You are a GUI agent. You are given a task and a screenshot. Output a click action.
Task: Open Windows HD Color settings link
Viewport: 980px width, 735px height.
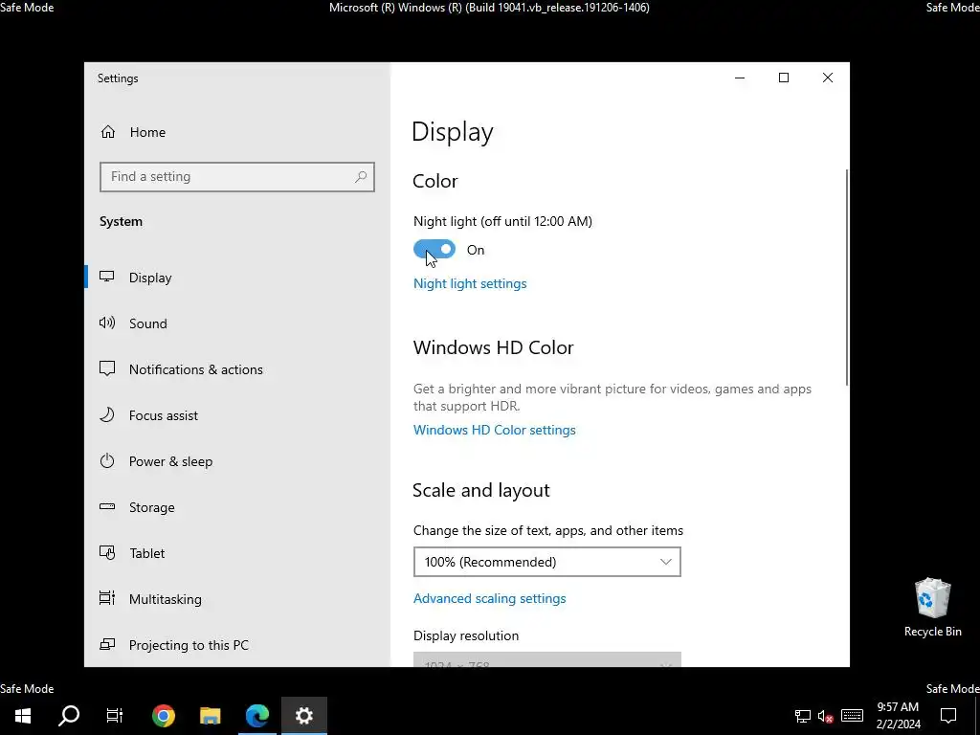(495, 430)
